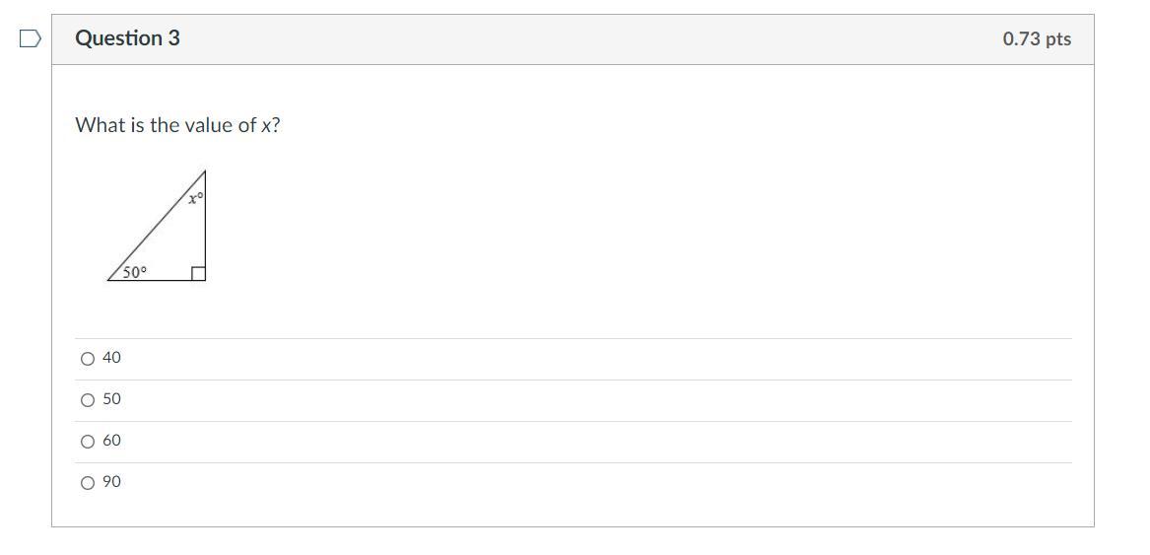Click the answer label text "40"
This screenshot has height=555, width=1150.
tap(111, 358)
